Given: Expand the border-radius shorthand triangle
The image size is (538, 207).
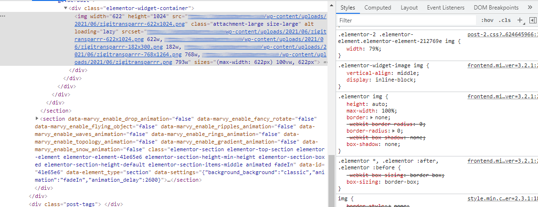Looking at the screenshot, I should click(393, 131).
